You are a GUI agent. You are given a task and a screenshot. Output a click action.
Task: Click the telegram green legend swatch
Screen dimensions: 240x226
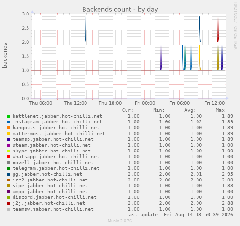(x=8, y=168)
